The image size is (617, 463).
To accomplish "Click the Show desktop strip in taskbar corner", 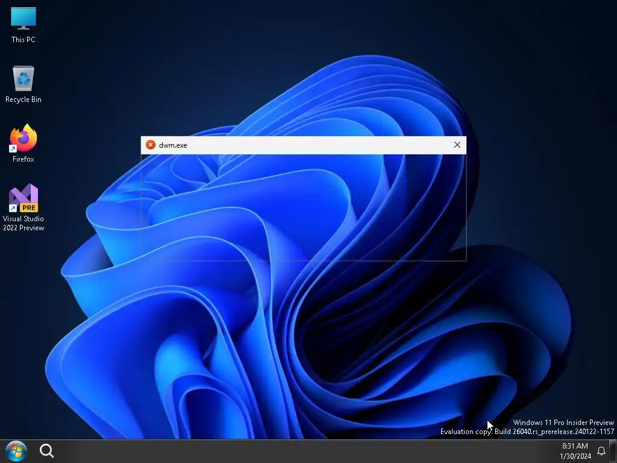I will pos(613,451).
